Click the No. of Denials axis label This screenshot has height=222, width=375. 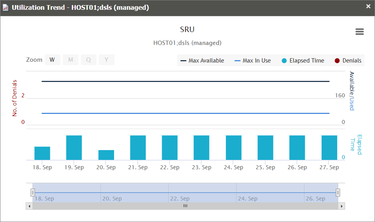[14, 98]
